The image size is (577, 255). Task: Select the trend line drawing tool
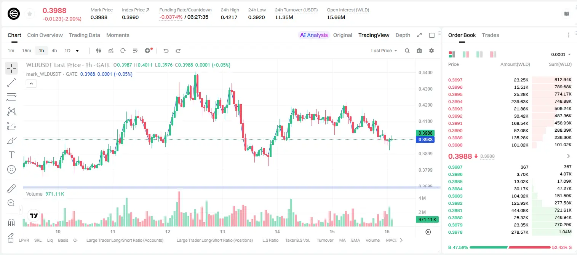pos(11,83)
